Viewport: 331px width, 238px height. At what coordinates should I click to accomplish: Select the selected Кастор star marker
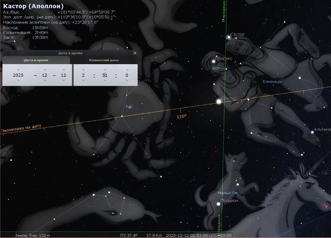click(229, 37)
